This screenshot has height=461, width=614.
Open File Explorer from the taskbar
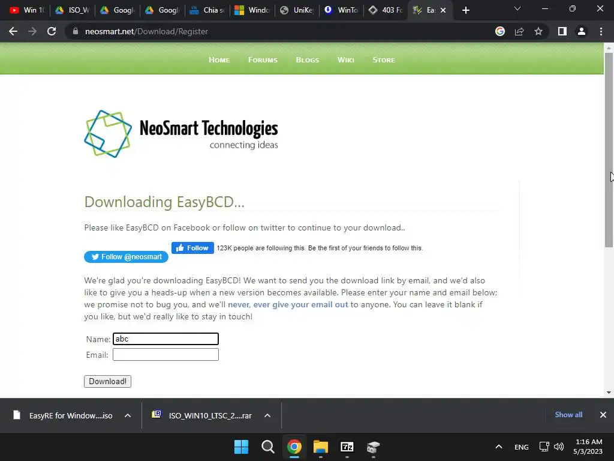click(x=321, y=447)
